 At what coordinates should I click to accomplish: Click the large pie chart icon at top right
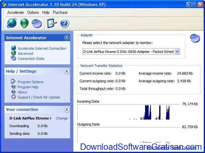(x=195, y=38)
